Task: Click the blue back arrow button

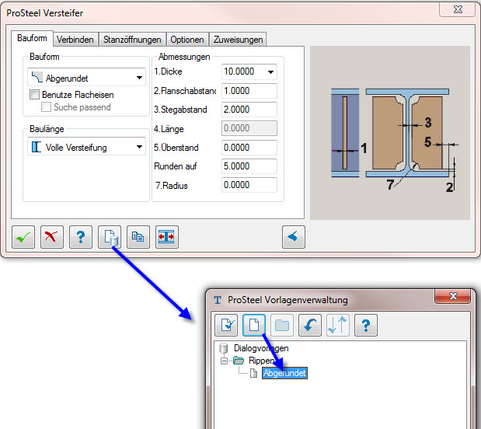Action: pos(294,237)
